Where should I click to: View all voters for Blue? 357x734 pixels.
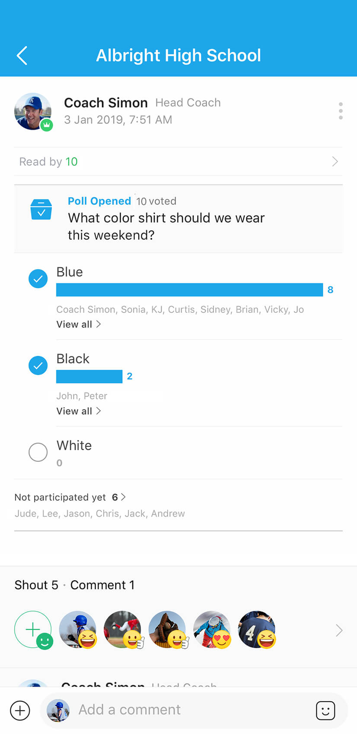[x=79, y=324]
